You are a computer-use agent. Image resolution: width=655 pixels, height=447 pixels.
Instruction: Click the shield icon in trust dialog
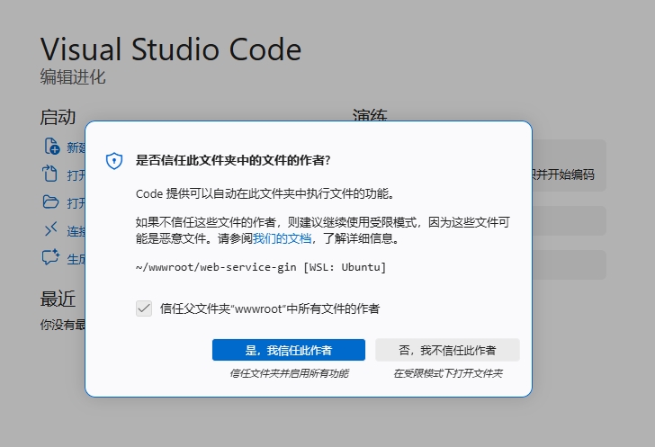[114, 161]
